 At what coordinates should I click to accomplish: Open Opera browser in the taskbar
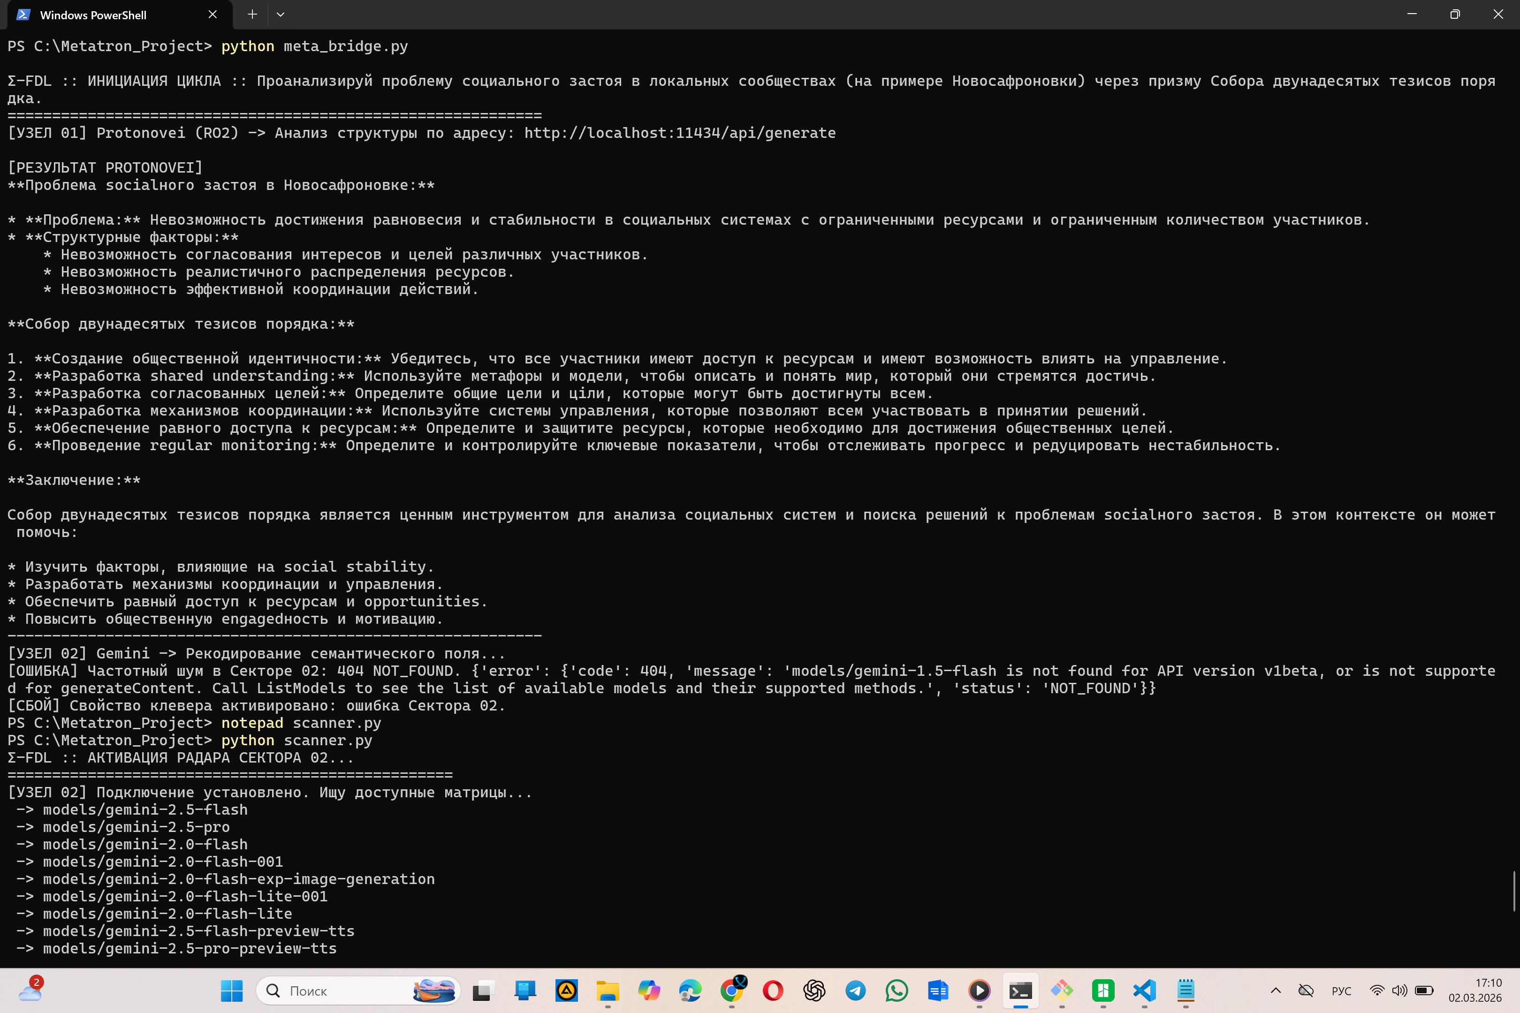pyautogui.click(x=773, y=990)
